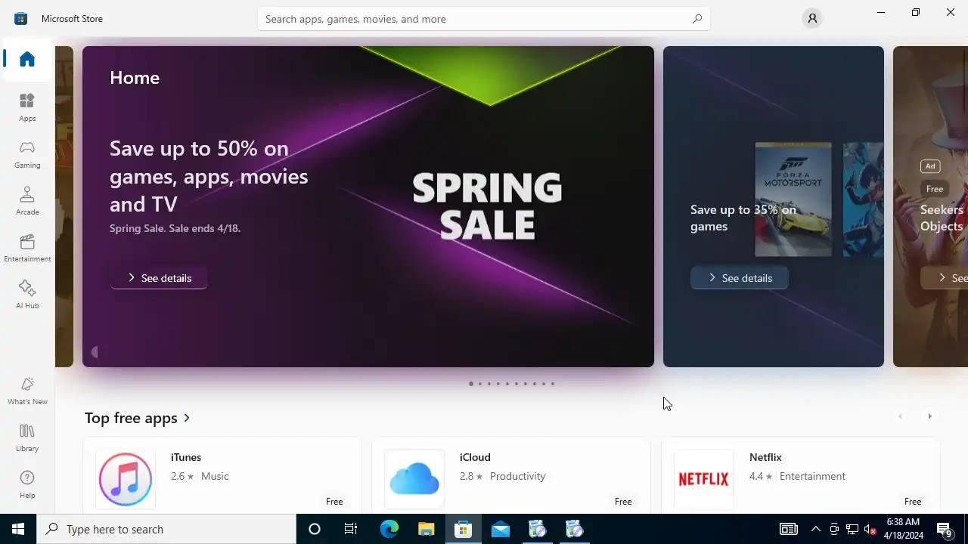Click the Microsoft Store logo icon
This screenshot has height=544, width=968.
[20, 18]
